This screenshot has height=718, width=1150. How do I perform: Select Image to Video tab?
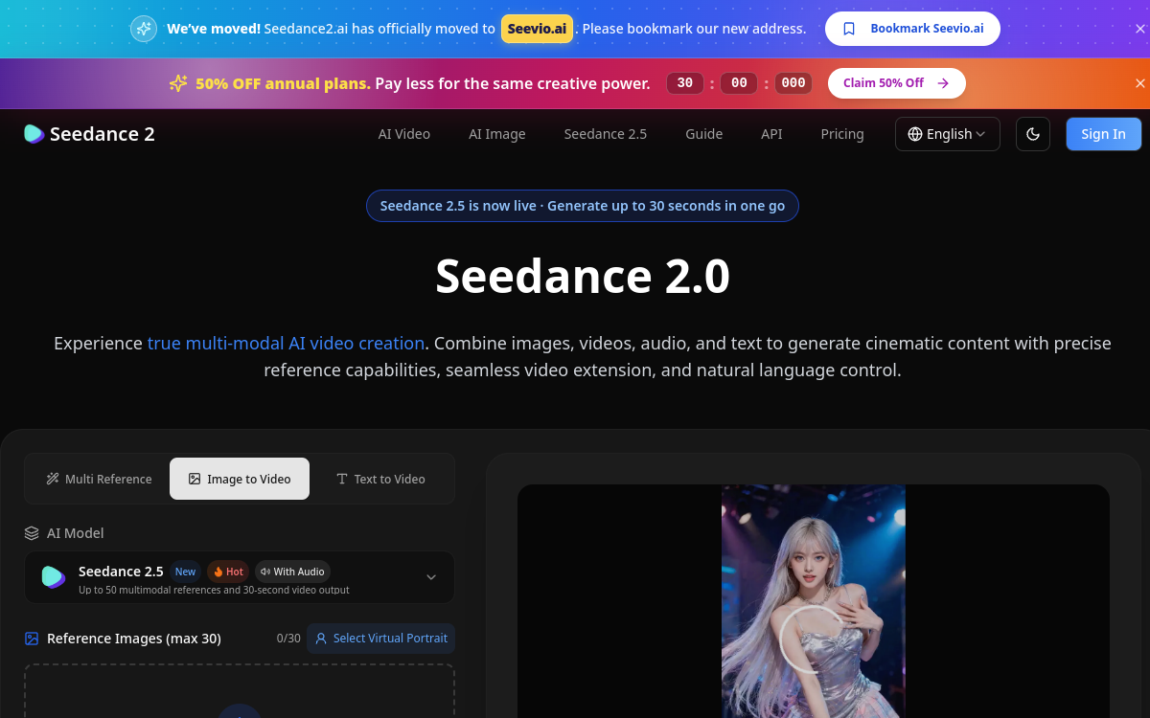coord(240,479)
